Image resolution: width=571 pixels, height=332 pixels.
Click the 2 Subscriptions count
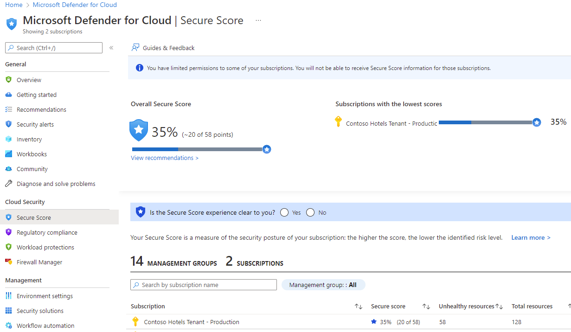coord(254,262)
